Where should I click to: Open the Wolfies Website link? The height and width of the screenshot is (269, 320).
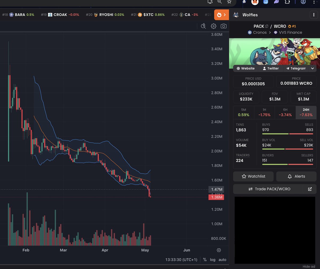coord(245,68)
